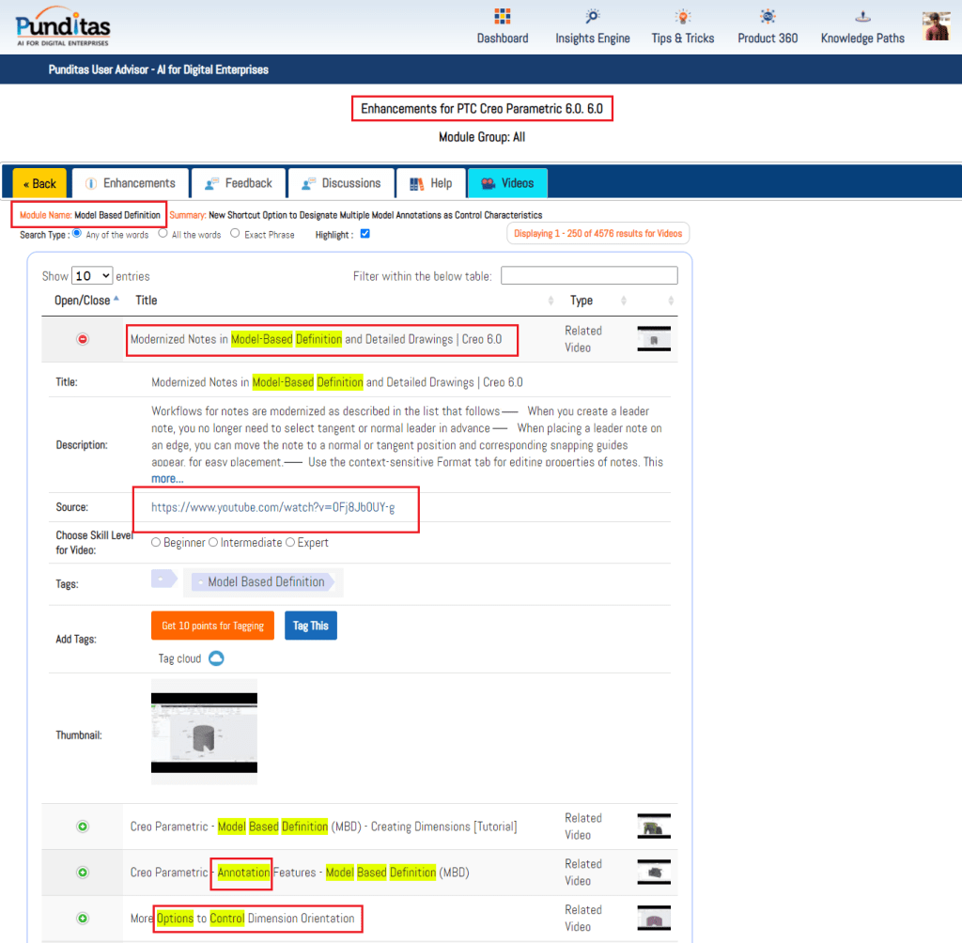
Task: Open the Knowledge Paths icon
Action: (861, 17)
